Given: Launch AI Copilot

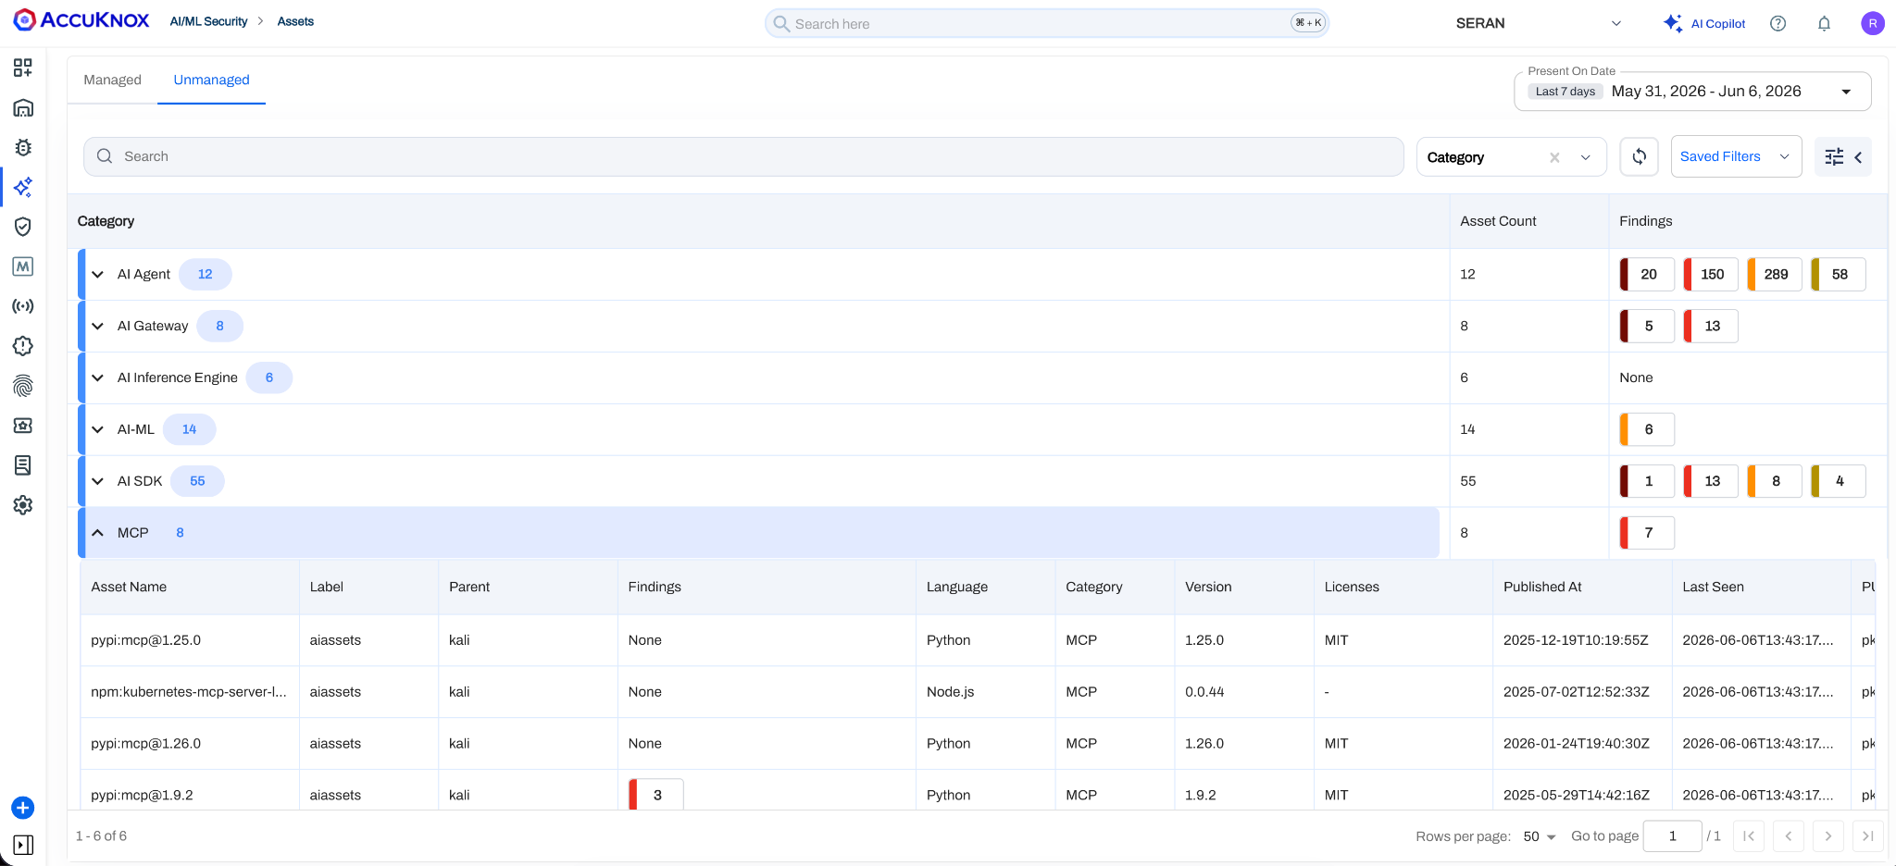Looking at the screenshot, I should 1704,23.
